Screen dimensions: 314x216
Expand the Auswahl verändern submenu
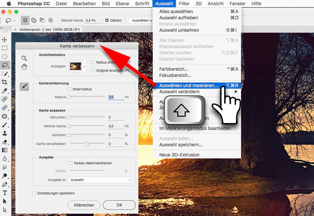coord(197,92)
